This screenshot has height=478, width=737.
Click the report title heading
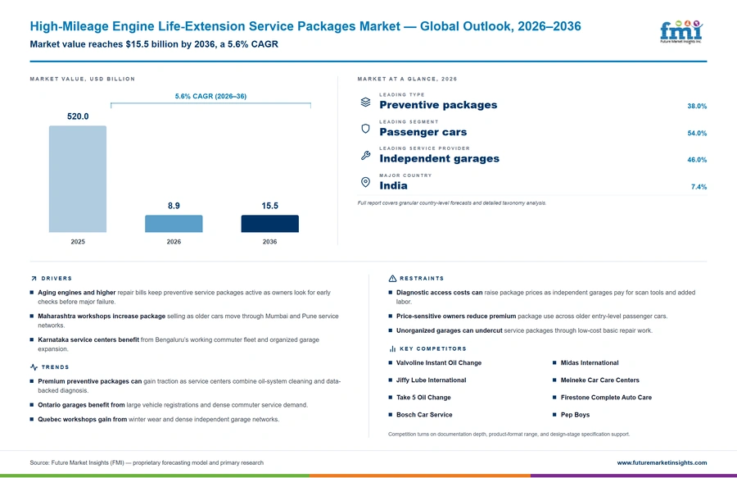tap(305, 26)
